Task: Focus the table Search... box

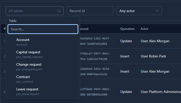Action: click(43, 29)
